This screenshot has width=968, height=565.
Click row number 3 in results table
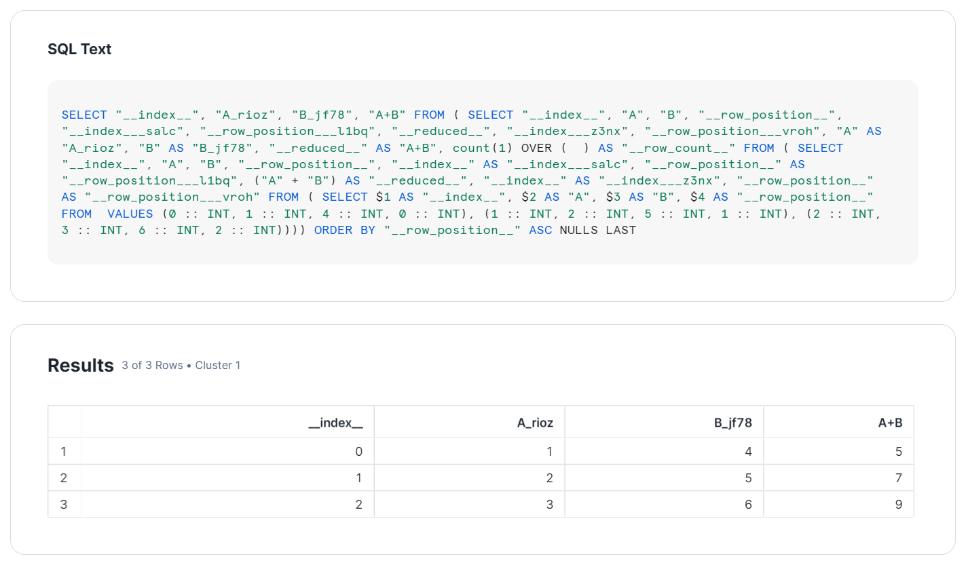tap(64, 504)
